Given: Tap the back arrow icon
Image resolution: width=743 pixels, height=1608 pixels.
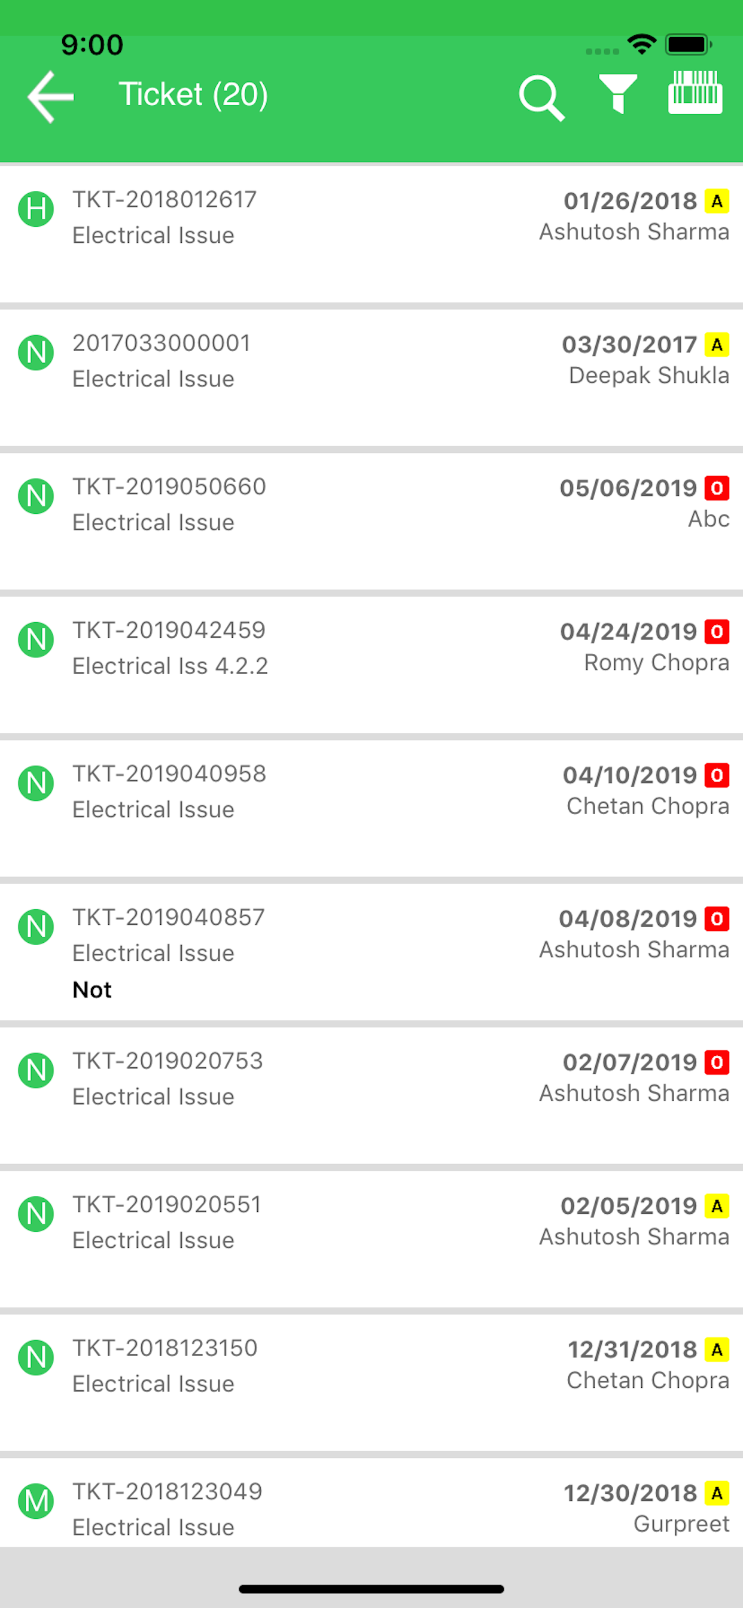Looking at the screenshot, I should point(51,97).
